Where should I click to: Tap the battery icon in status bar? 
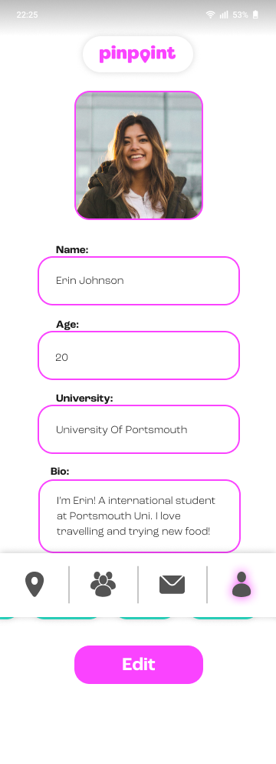255,15
